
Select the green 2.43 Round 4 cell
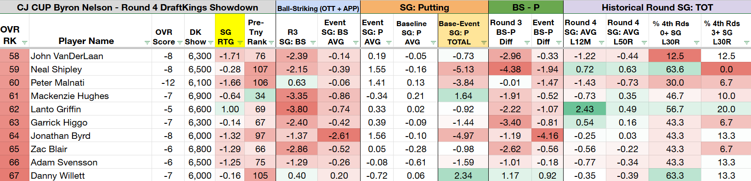584,109
